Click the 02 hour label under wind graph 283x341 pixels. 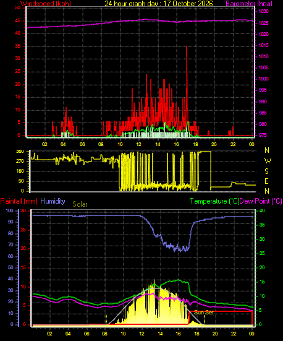pyautogui.click(x=44, y=144)
